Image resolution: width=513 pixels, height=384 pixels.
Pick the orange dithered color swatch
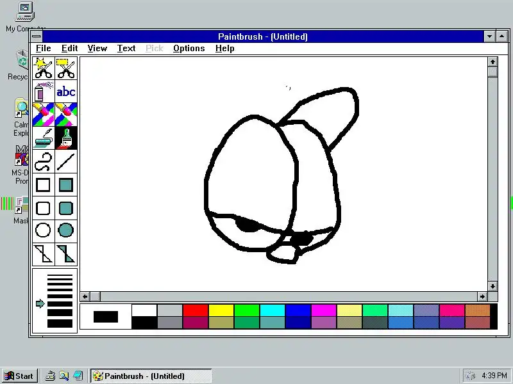click(477, 310)
